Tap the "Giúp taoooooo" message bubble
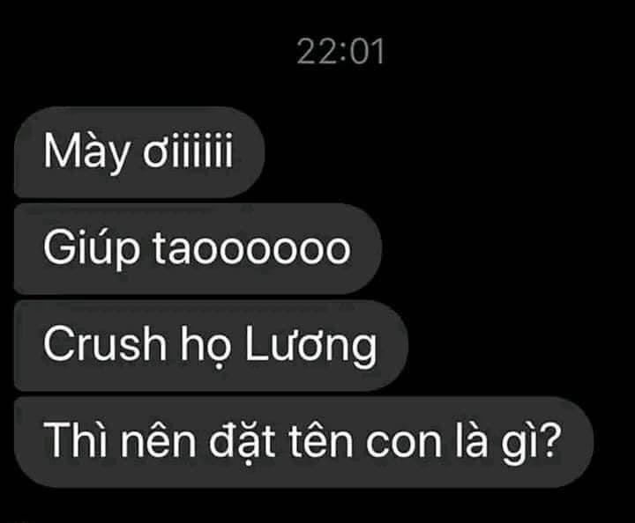 tap(198, 248)
